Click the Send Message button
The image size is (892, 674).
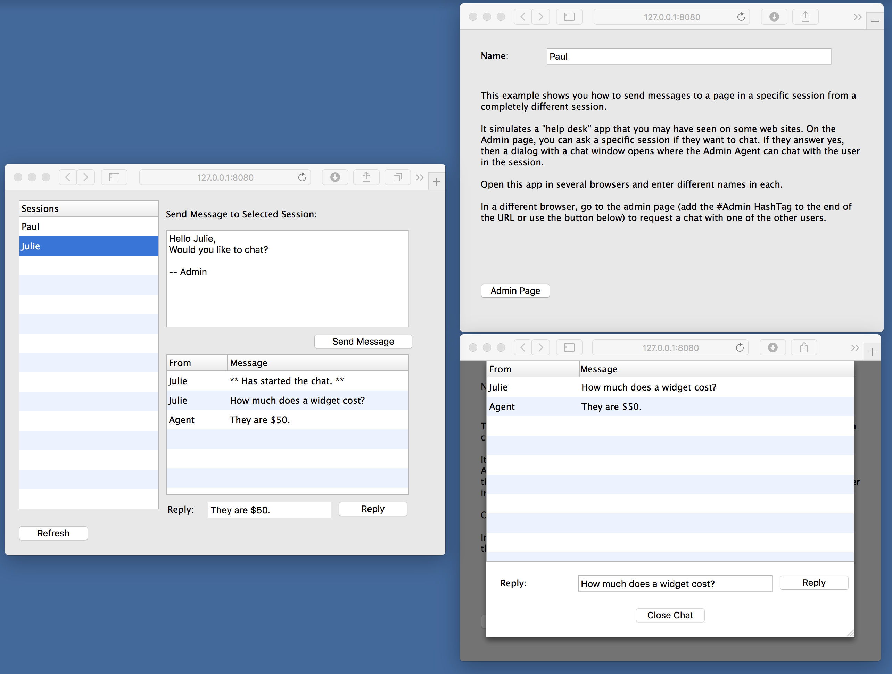point(363,341)
